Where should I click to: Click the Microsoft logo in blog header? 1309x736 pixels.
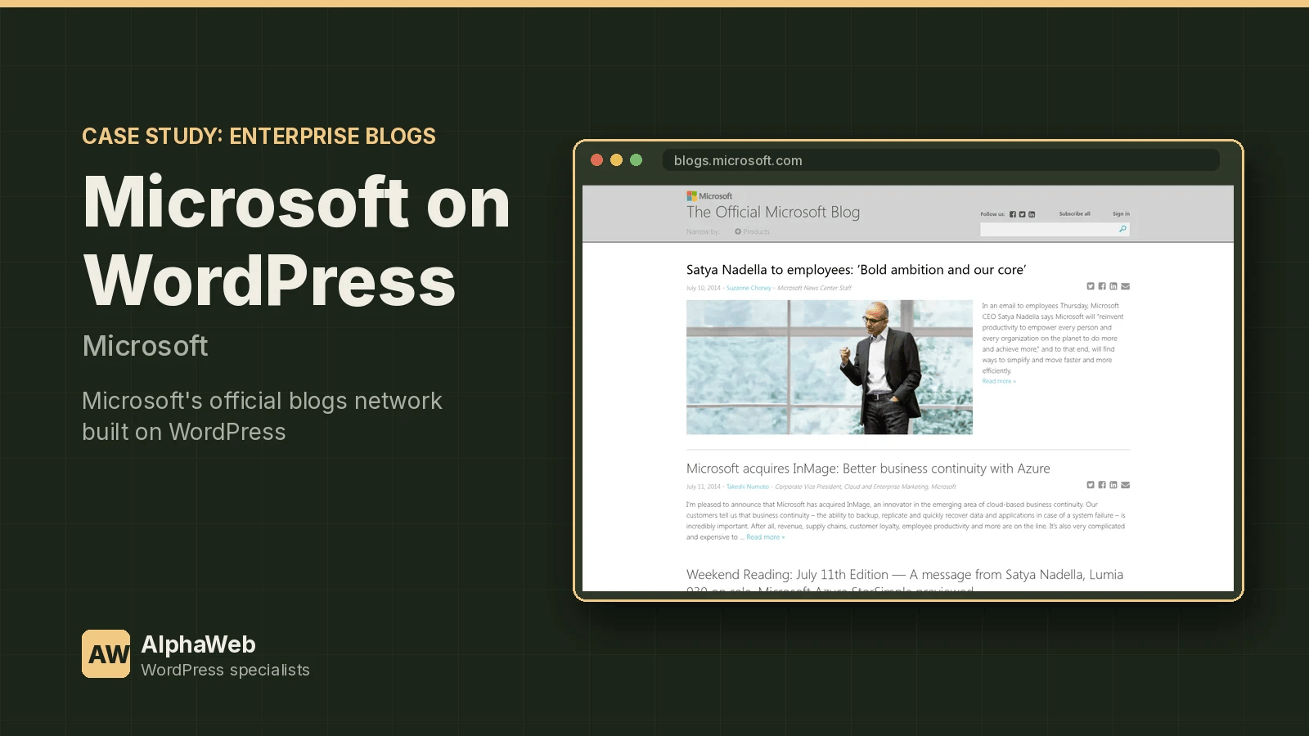[x=709, y=196]
